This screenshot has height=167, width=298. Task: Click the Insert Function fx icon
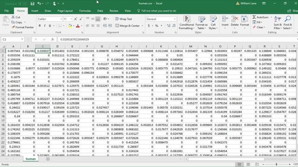pos(53,39)
